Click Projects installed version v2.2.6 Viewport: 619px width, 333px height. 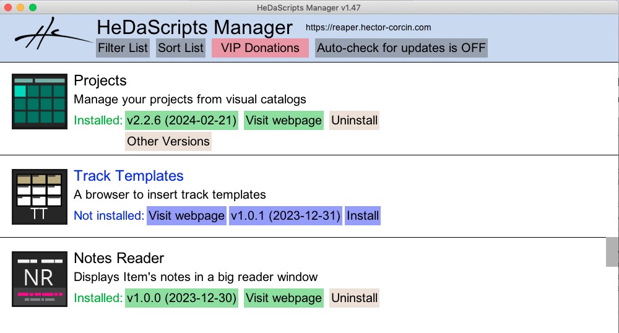tap(181, 120)
